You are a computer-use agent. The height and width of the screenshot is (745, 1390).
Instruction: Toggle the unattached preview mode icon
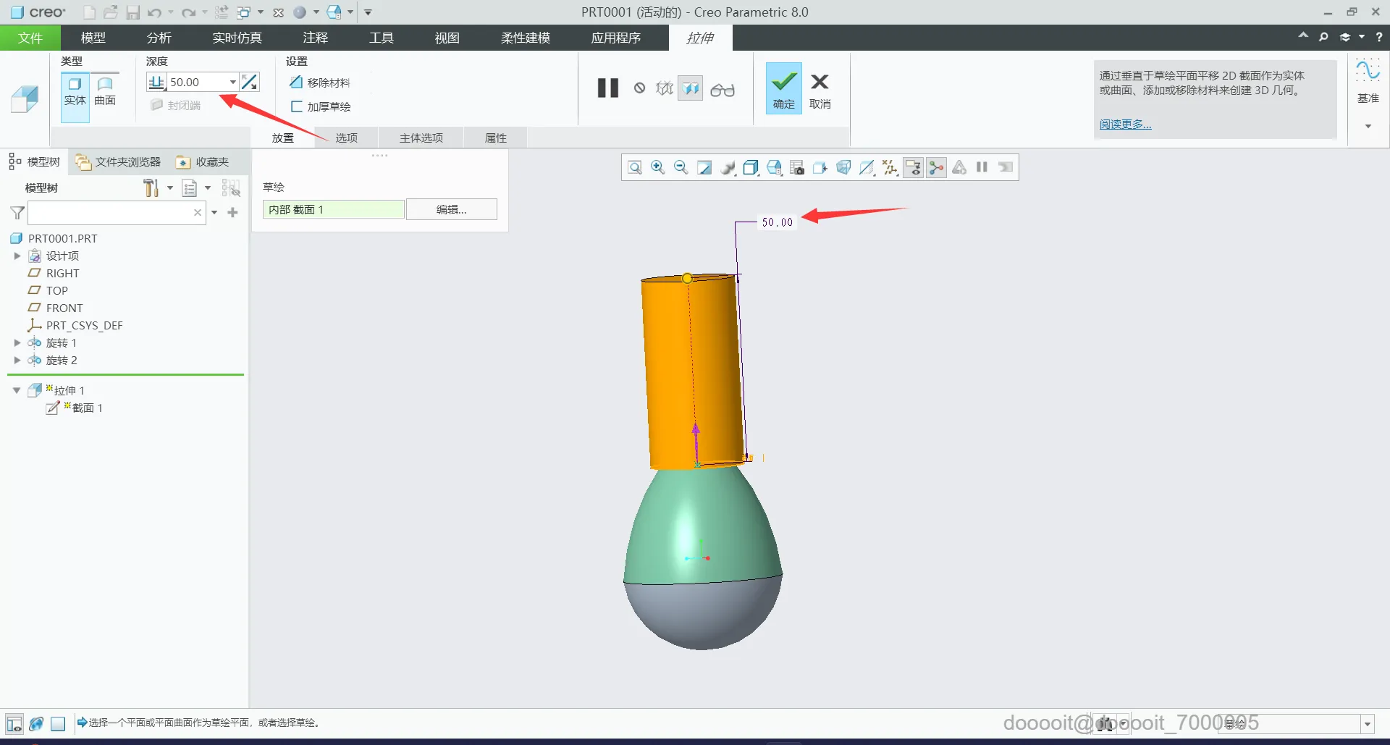(664, 88)
